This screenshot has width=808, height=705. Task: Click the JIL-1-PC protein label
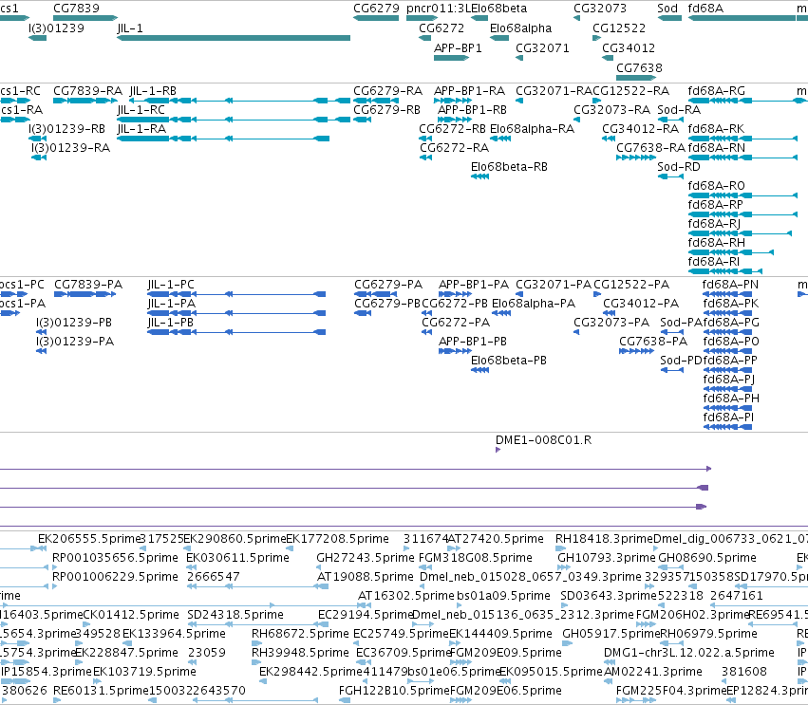point(171,285)
